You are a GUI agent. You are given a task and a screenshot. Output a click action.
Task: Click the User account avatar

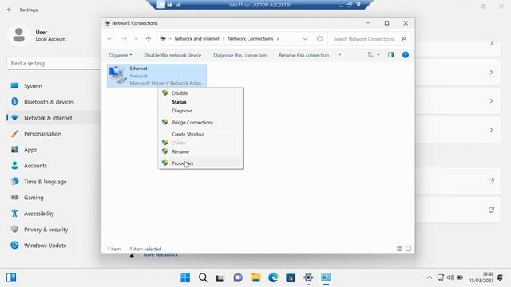tap(19, 35)
